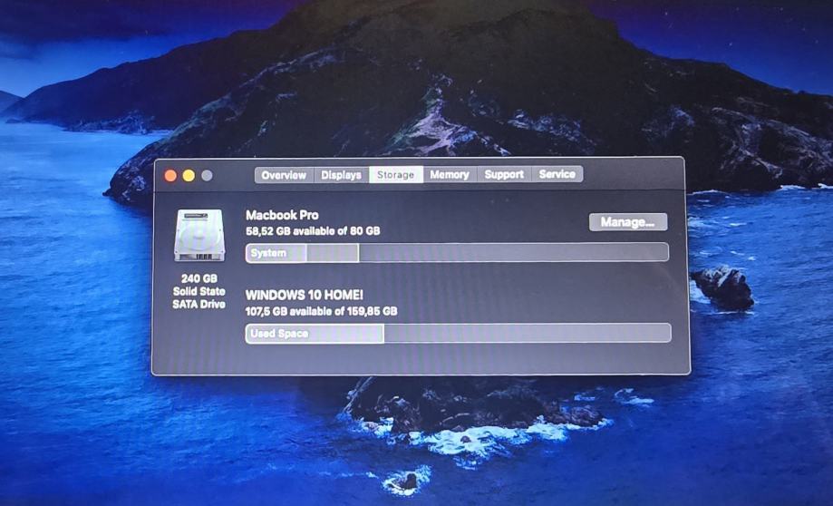833x506 pixels.
Task: Click the 'Solid State' drive label line
Action: pyautogui.click(x=199, y=291)
